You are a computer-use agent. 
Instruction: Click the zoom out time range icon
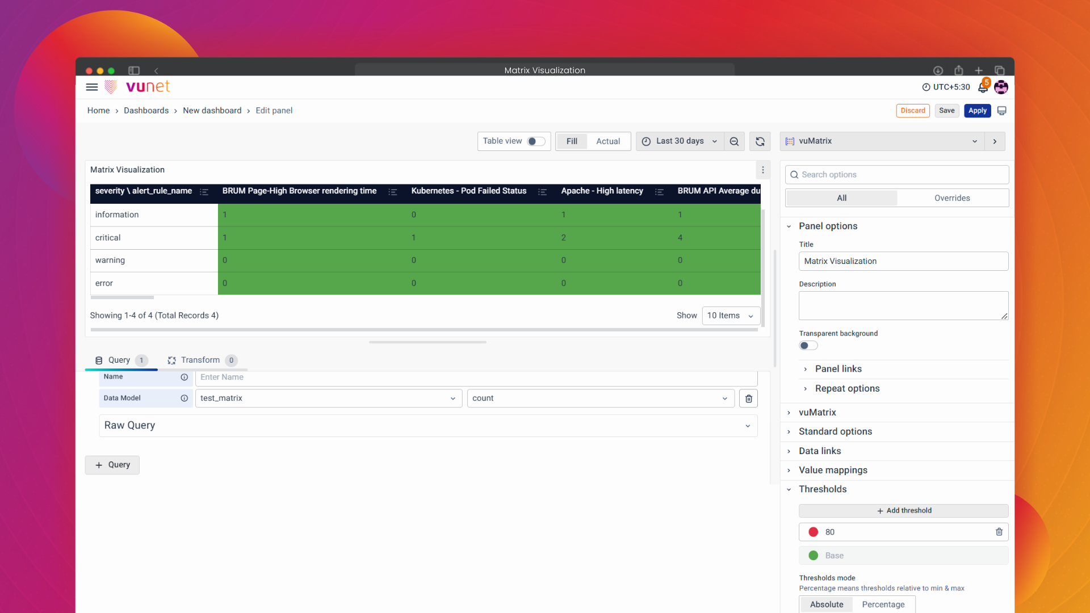pos(734,141)
